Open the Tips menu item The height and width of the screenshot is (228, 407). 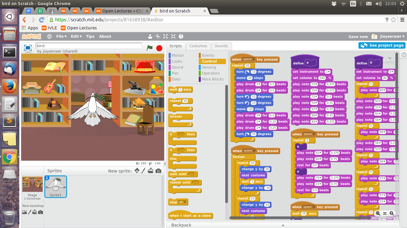click(90, 36)
